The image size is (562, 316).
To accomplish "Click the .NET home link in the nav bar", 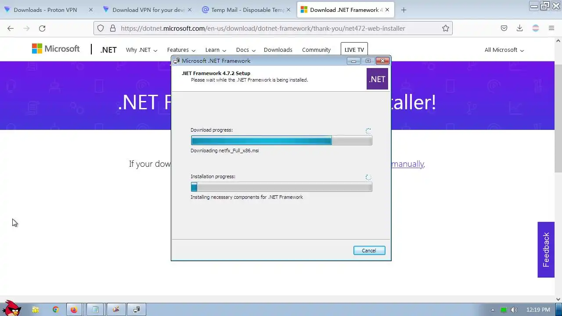I will pos(108,50).
